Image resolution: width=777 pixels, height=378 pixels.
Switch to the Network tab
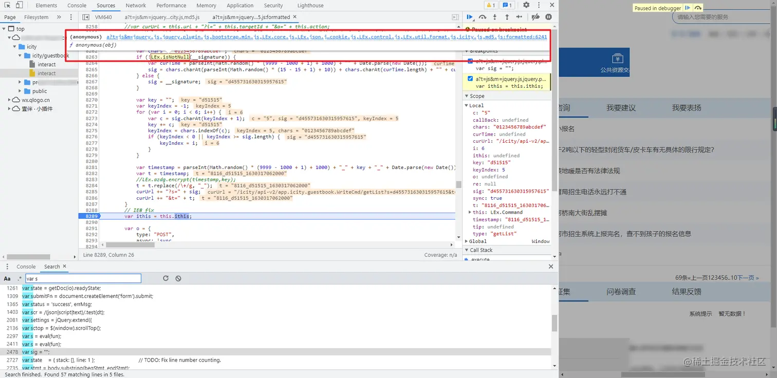[x=136, y=6]
